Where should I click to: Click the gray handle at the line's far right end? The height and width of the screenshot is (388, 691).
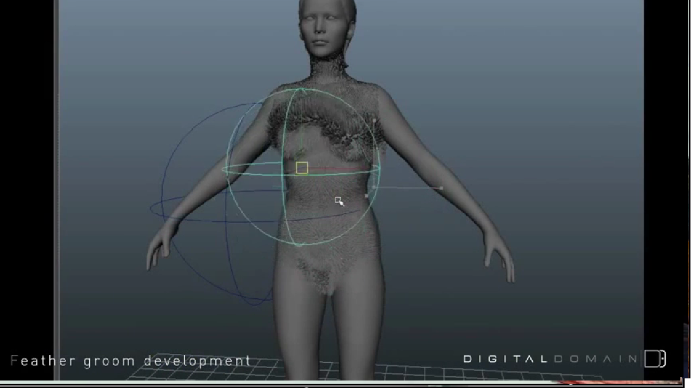point(441,188)
